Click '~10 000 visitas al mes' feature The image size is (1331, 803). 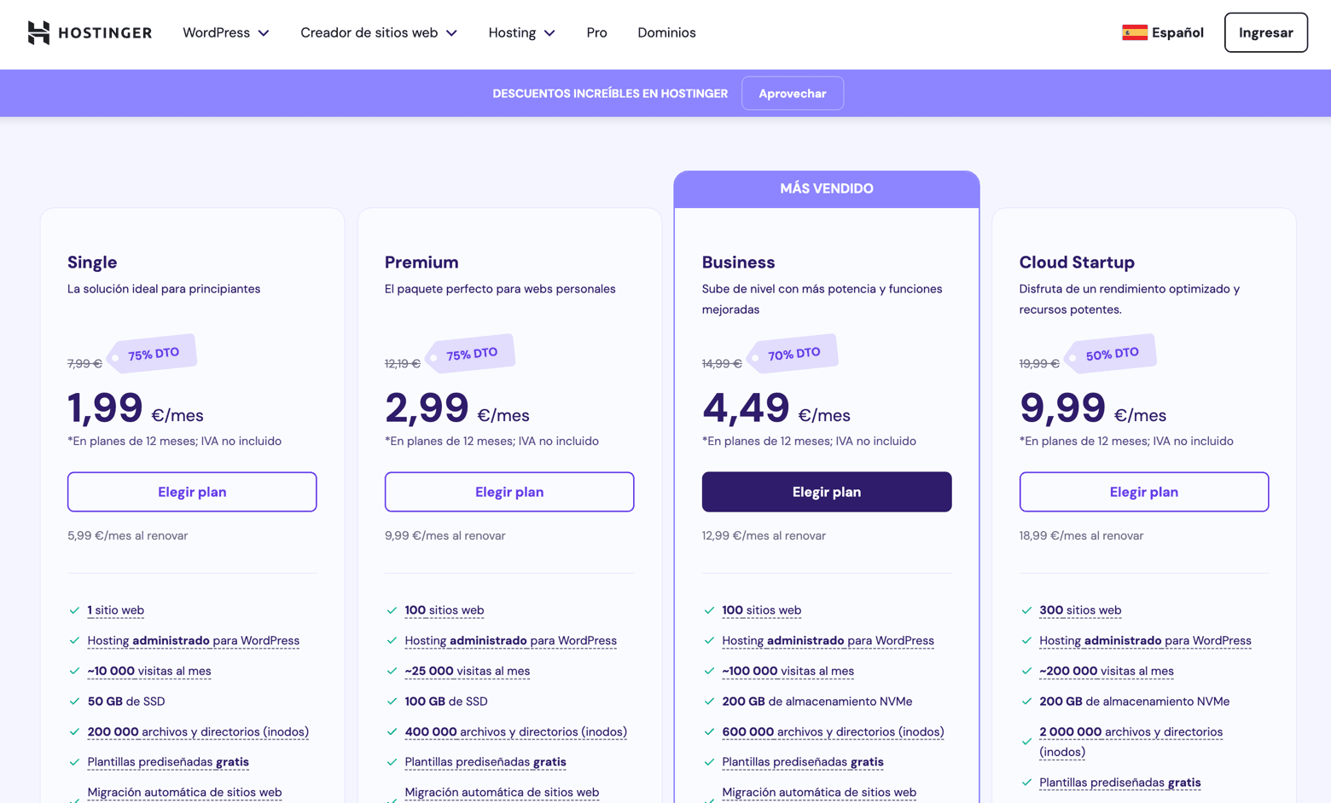coord(149,671)
